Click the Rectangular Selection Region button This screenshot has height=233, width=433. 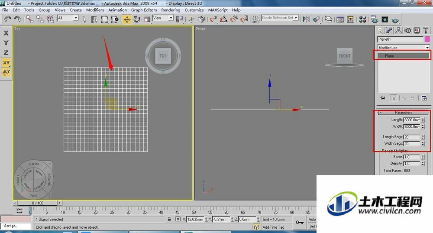tap(104, 19)
